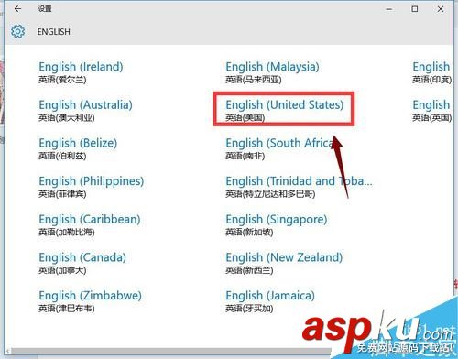Viewport: 458px width, 359px height.
Task: Select English (Australia)
Action: click(x=85, y=111)
